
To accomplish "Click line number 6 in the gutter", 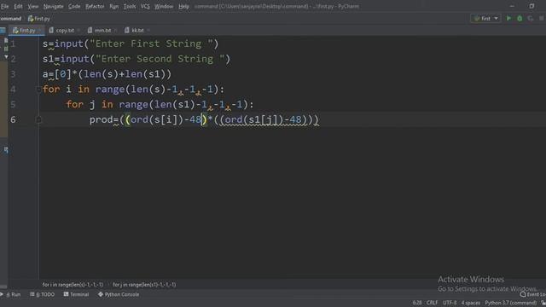I will 13,119.
